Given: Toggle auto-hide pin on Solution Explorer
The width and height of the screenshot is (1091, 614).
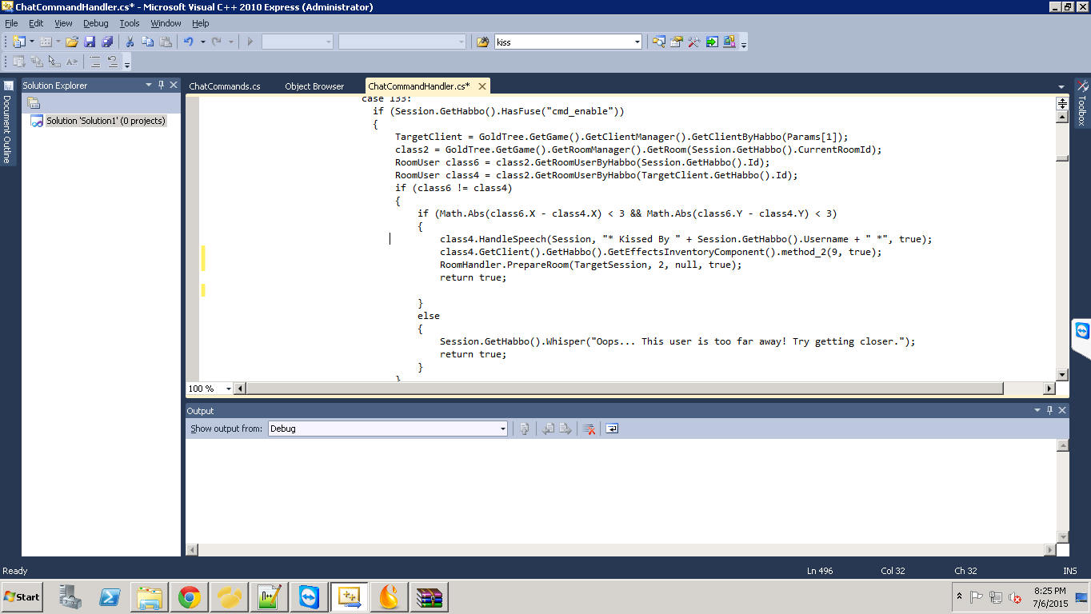Looking at the screenshot, I should [161, 85].
